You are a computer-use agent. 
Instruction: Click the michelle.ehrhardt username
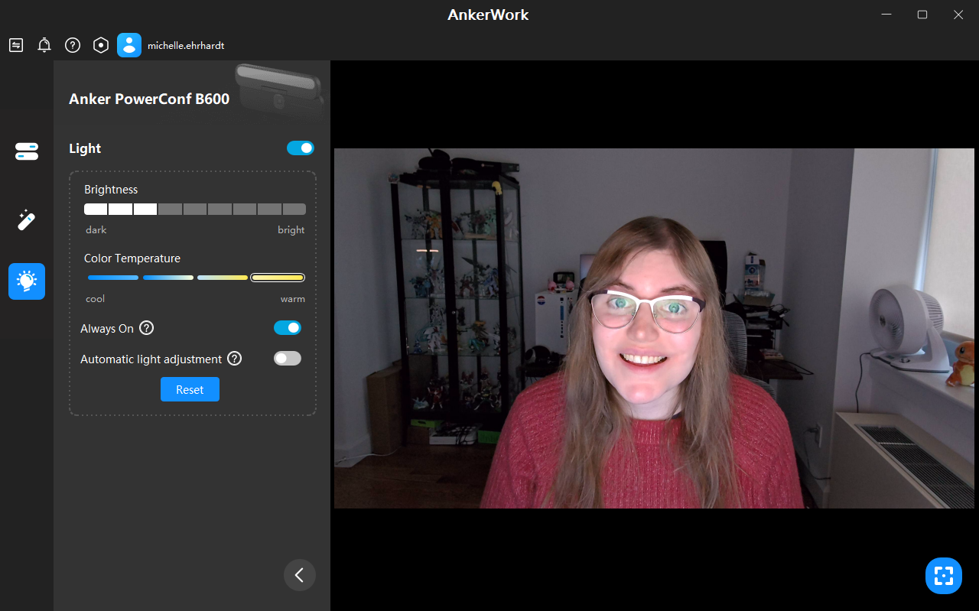point(186,46)
